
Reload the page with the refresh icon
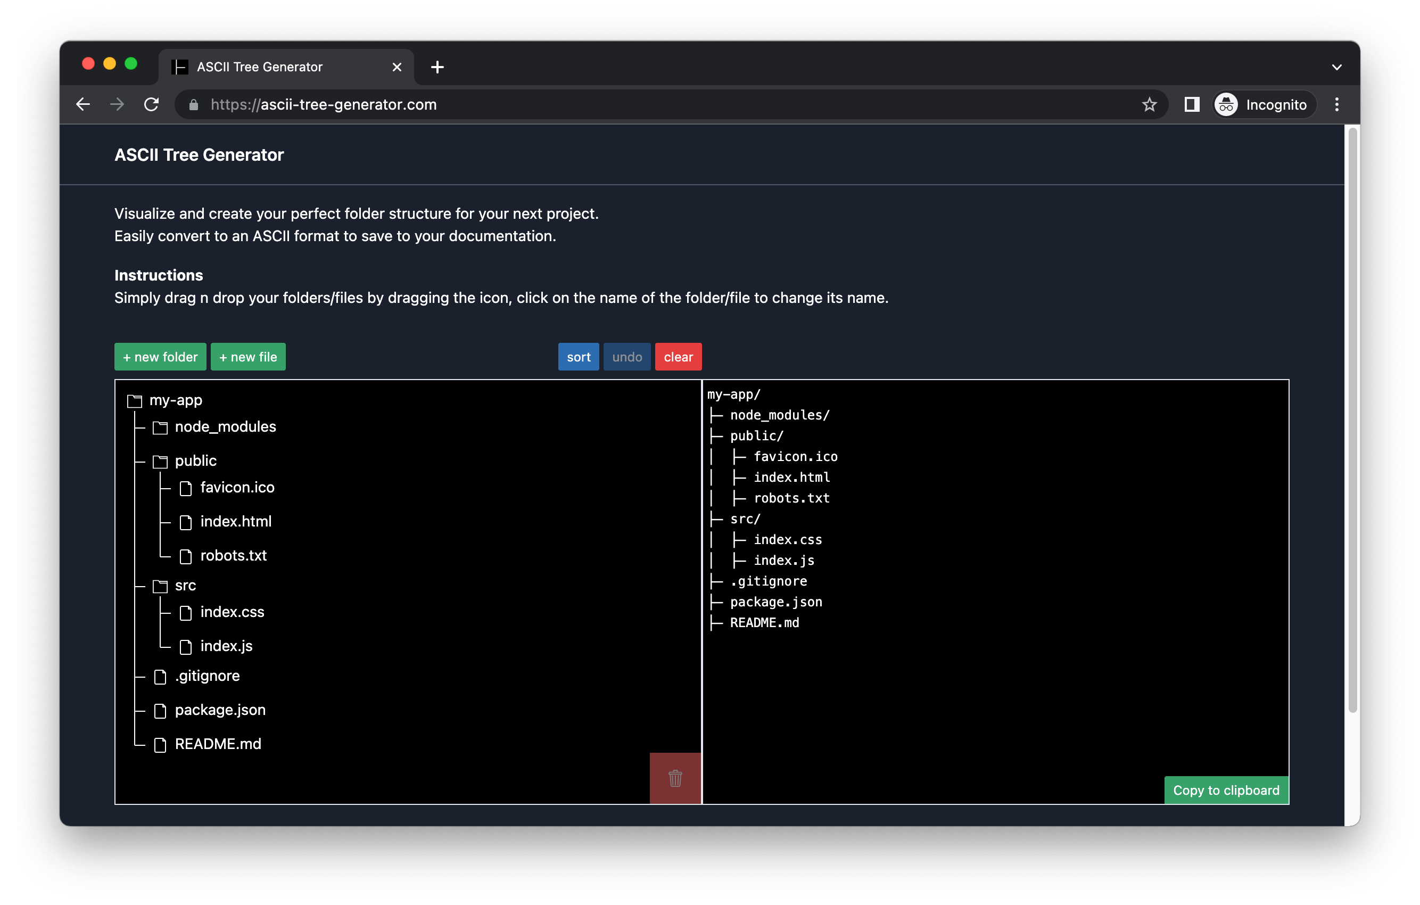coord(152,104)
